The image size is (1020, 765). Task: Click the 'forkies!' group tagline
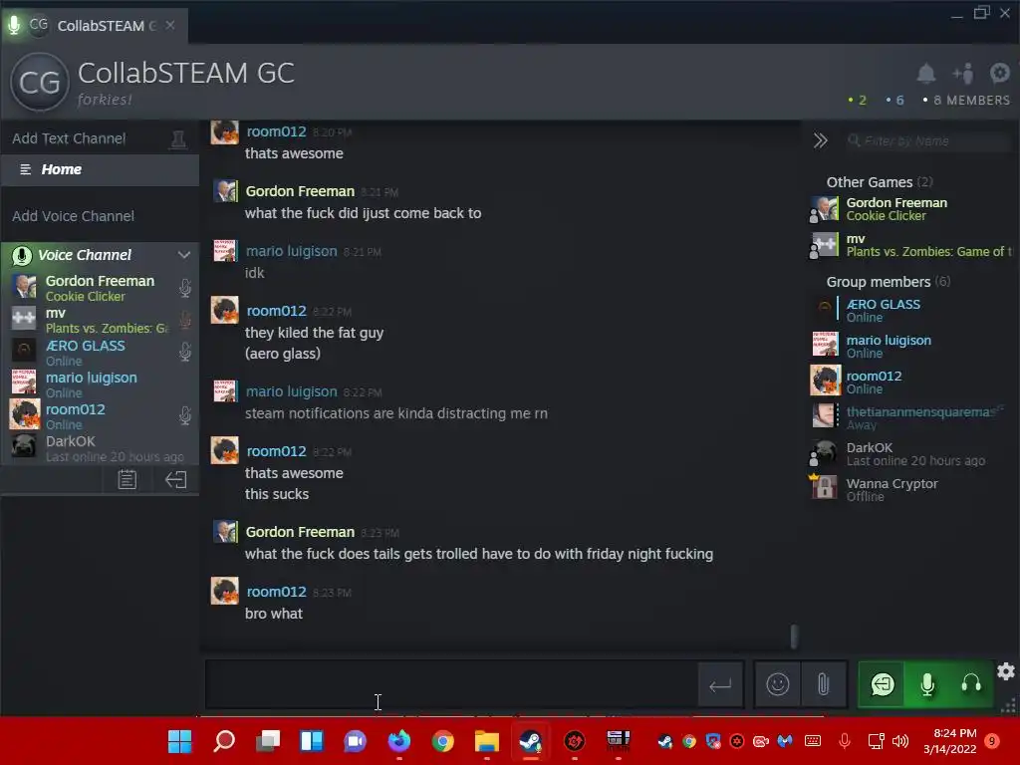click(105, 100)
